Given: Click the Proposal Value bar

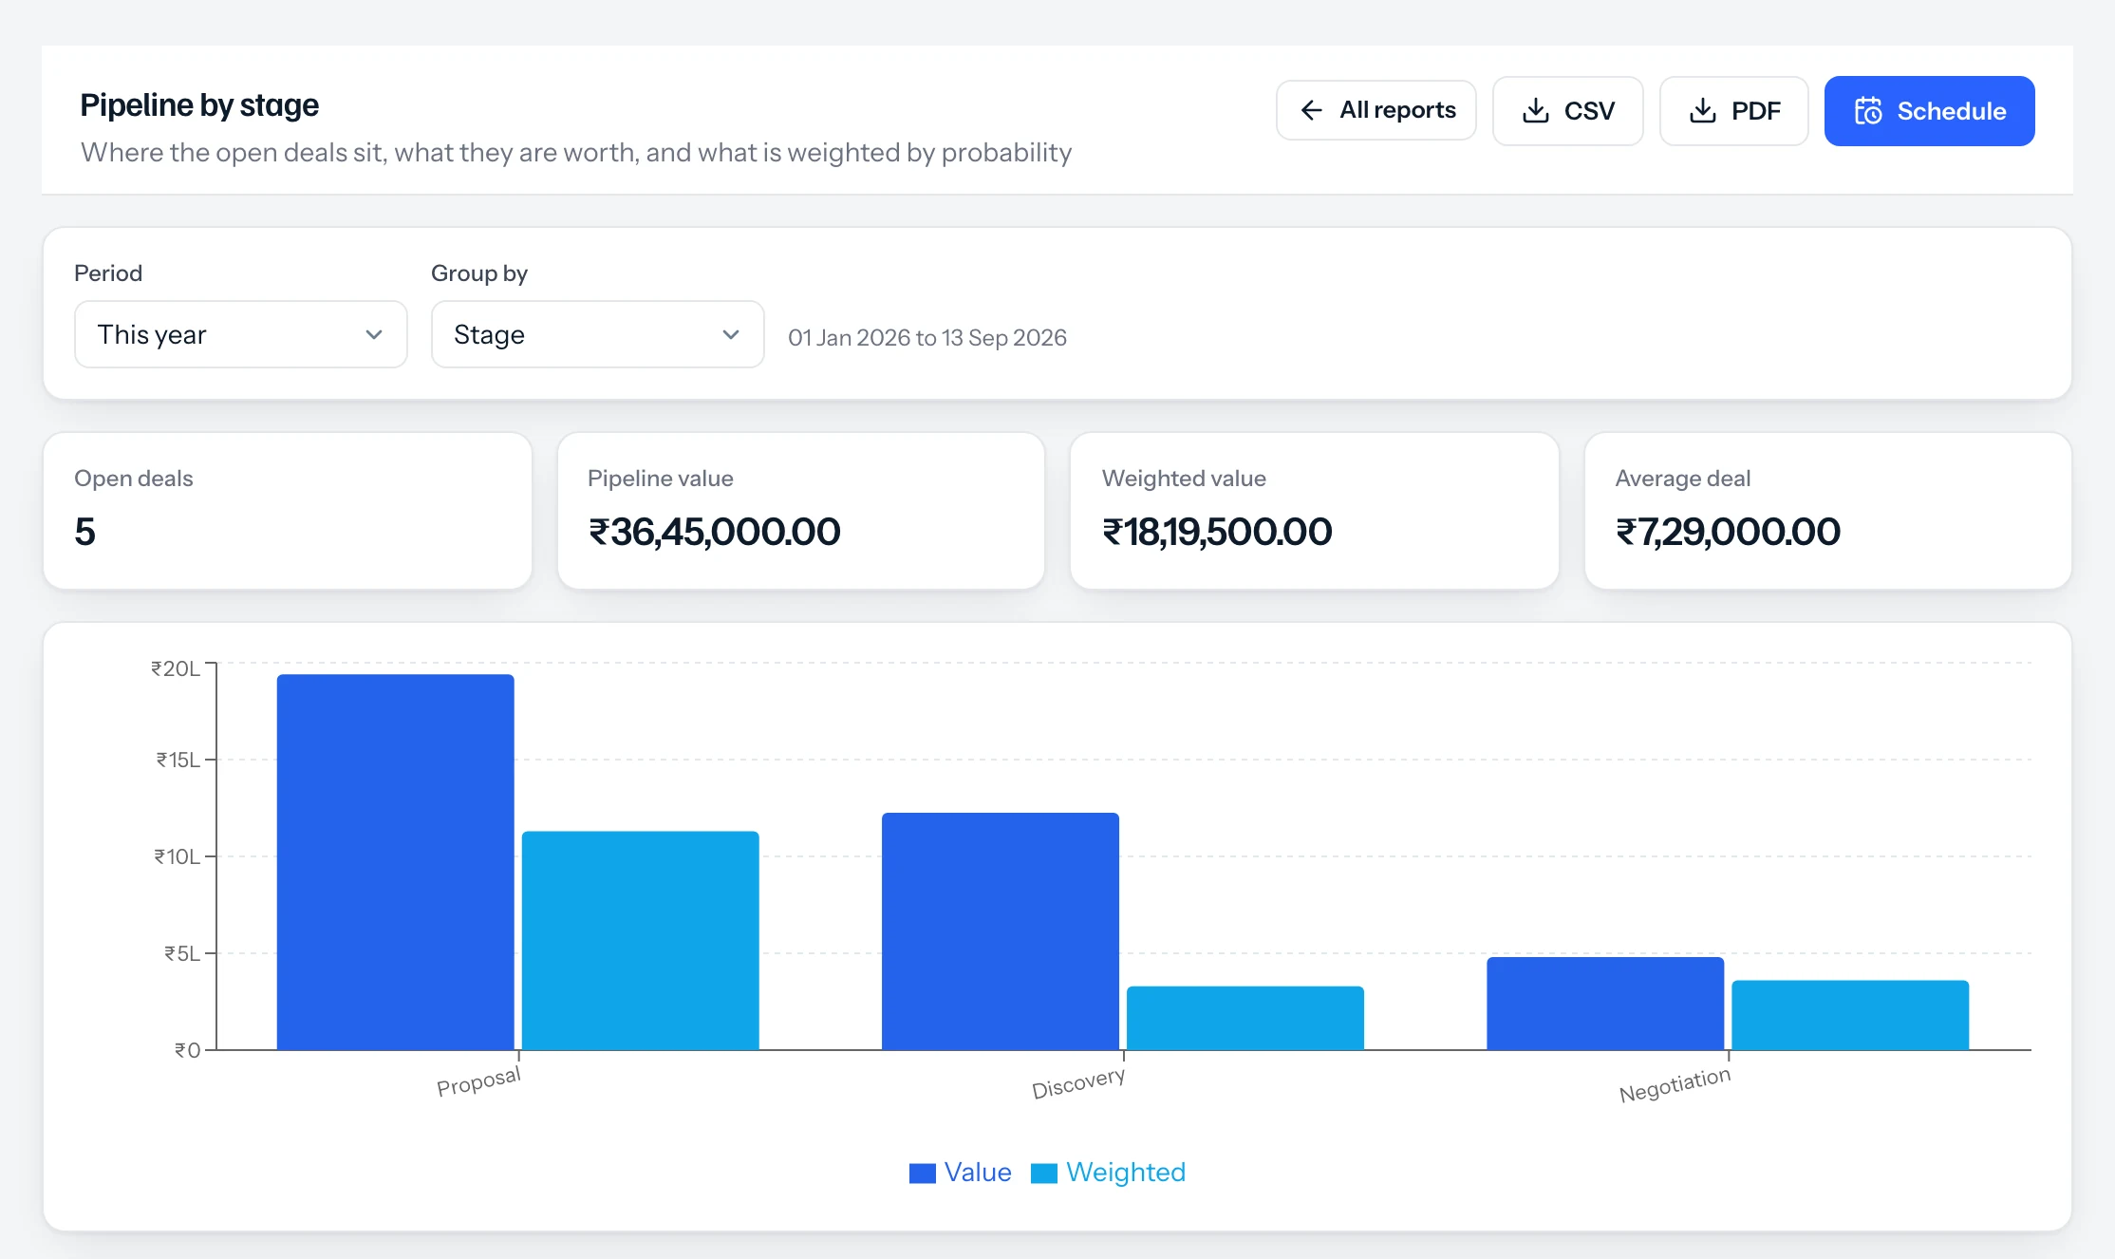Looking at the screenshot, I should pos(396,862).
